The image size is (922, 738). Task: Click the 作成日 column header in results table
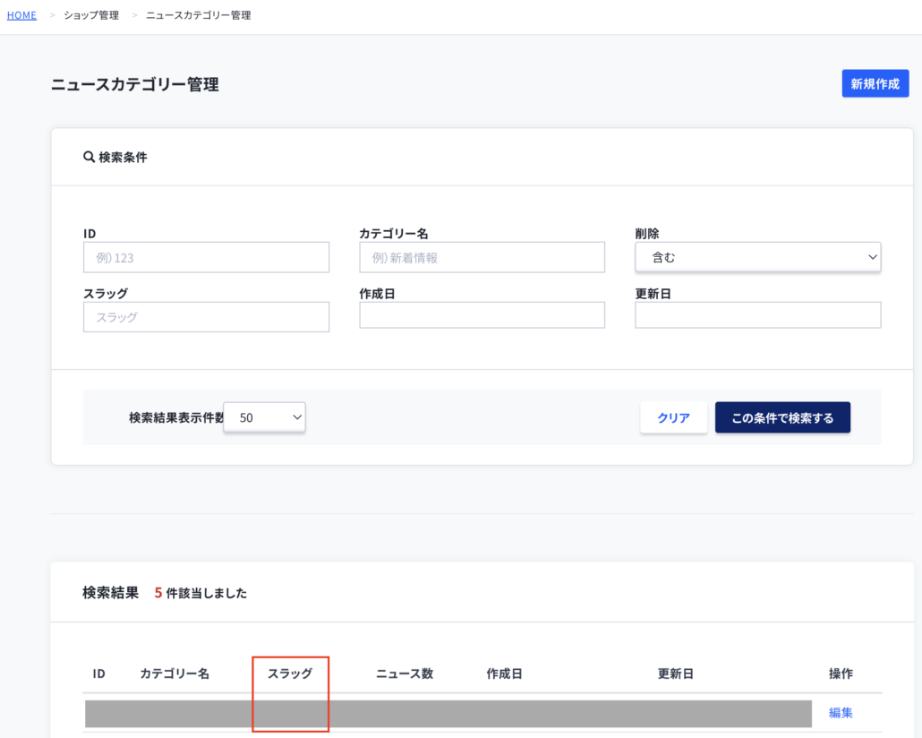tap(504, 674)
